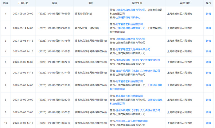
Task: Select hearing date 2023-09-06 14:00
Action: [x=23, y=85]
